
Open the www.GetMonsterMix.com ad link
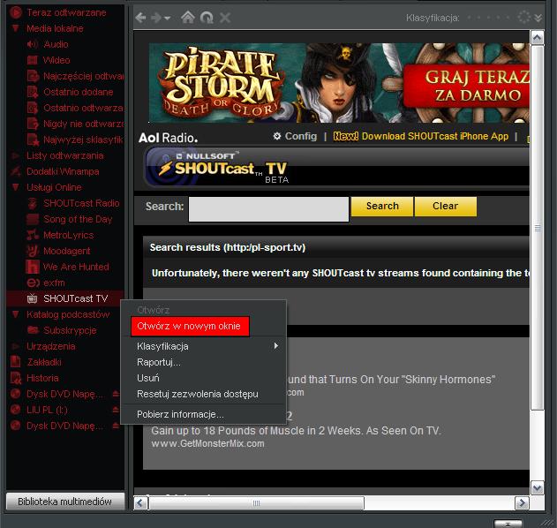[x=207, y=443]
